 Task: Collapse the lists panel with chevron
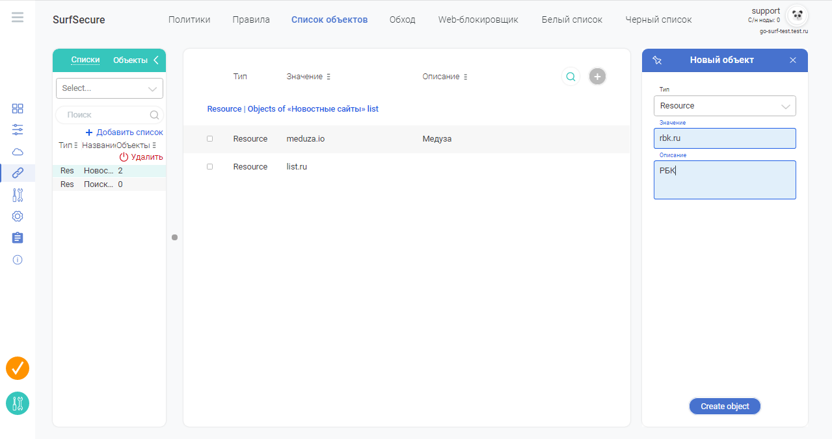(x=156, y=60)
